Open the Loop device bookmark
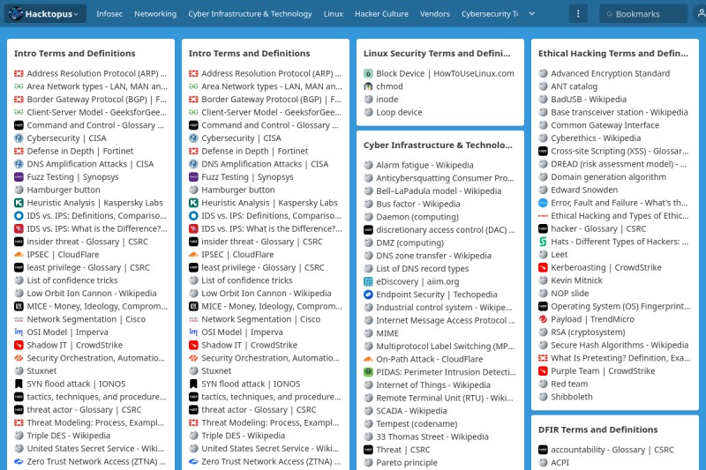 (x=400, y=113)
